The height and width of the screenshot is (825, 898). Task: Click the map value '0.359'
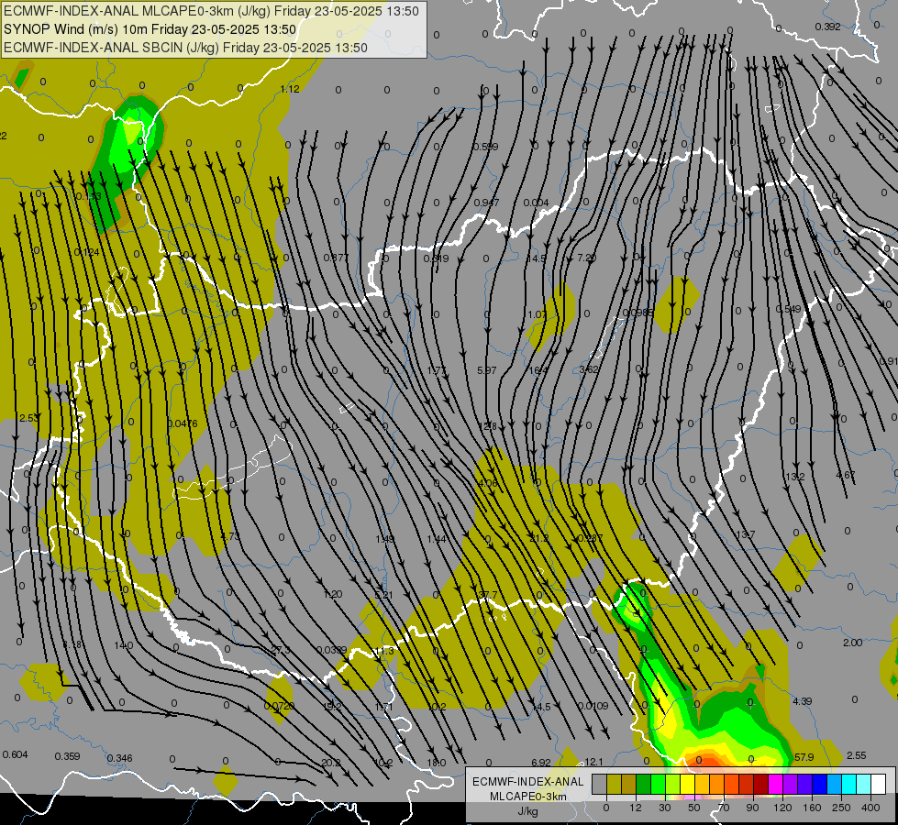(68, 756)
